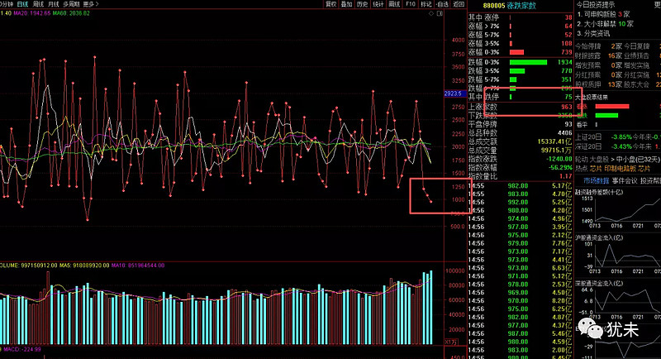Click the 指数涨幅 value -56.29%
661x359 pixels.
(560, 167)
